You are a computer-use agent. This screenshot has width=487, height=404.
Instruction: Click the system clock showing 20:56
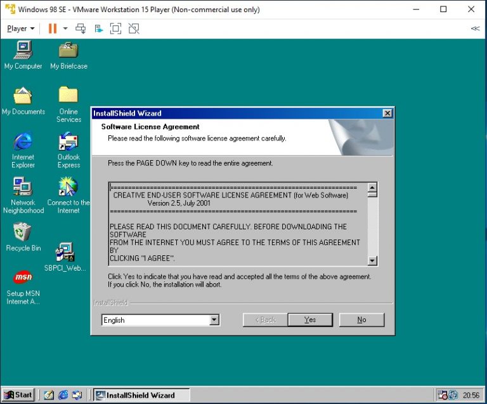point(471,395)
